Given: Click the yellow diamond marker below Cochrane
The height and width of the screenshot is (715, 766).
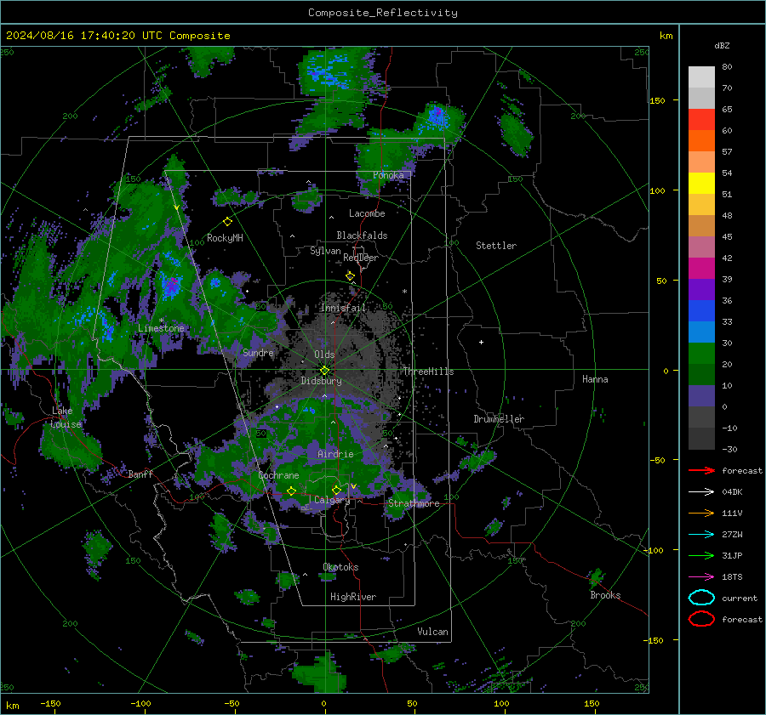Looking at the screenshot, I should pos(291,491).
